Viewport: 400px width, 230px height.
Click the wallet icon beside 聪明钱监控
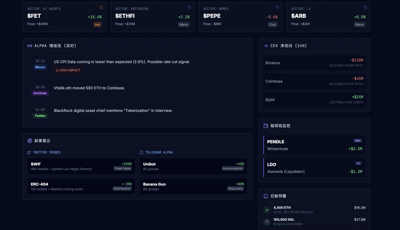(x=266, y=126)
